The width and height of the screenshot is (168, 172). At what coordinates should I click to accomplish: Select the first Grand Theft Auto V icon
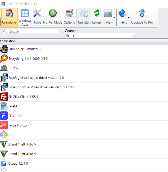click(4, 144)
